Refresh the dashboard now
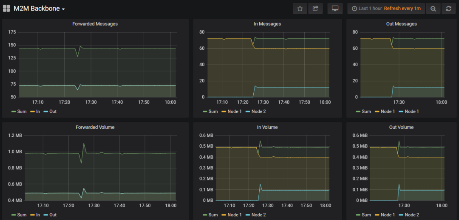 click(448, 8)
